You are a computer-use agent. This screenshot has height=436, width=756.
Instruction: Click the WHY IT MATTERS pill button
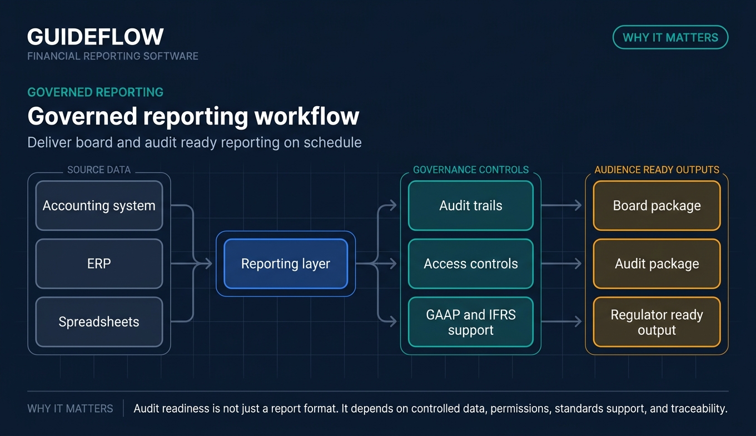(x=670, y=37)
